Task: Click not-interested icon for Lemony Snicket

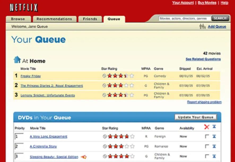Action: 104,95
